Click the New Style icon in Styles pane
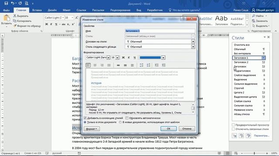 tap(235, 136)
